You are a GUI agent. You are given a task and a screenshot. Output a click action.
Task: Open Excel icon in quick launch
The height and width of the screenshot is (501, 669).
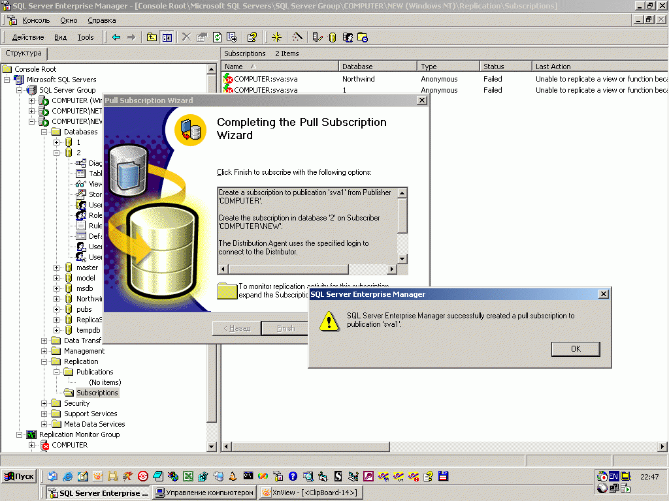click(x=188, y=476)
